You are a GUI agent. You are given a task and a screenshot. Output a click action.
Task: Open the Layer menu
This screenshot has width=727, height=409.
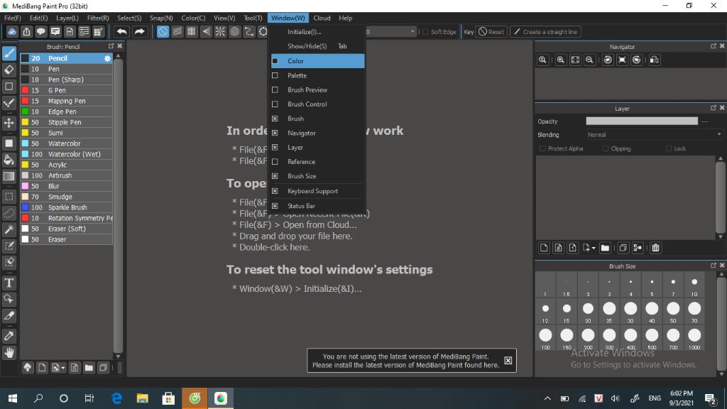[x=67, y=18]
